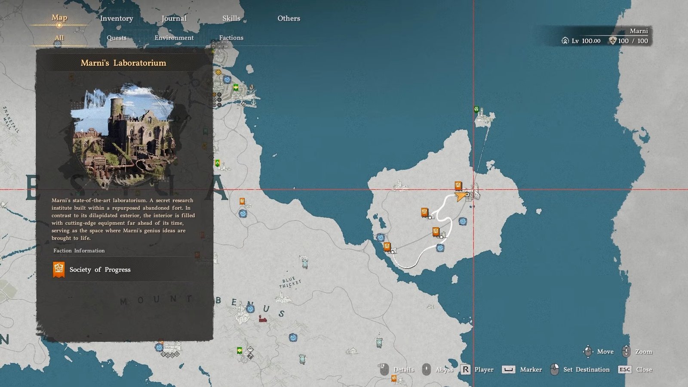Viewport: 688px width, 387px height.
Task: Open the Skills tab
Action: 231,19
